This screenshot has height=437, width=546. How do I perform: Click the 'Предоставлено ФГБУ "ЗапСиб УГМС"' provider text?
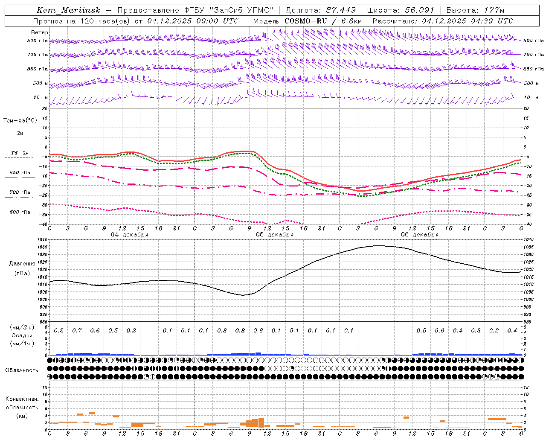click(x=195, y=10)
